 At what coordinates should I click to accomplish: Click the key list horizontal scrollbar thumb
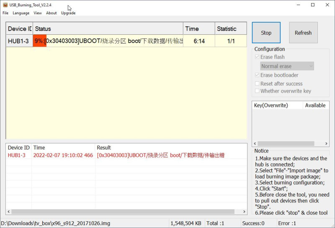[286, 143]
